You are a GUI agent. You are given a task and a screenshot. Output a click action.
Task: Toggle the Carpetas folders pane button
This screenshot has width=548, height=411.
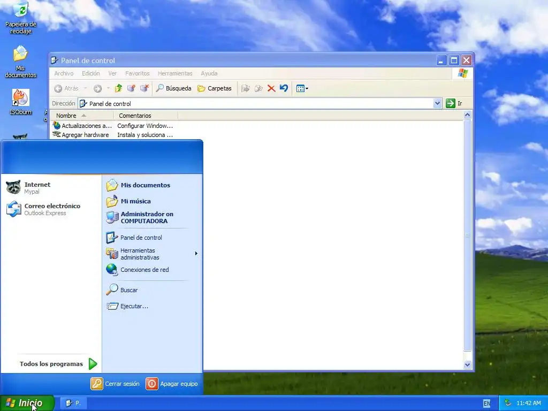(x=215, y=88)
